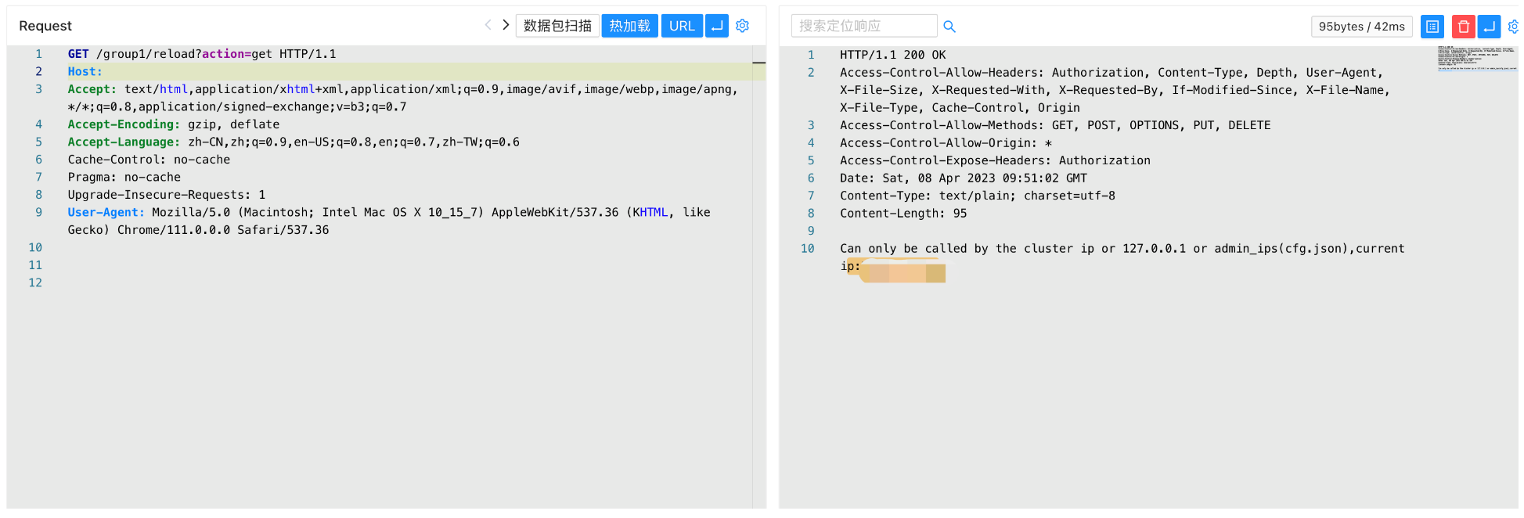Go to the next request with right chevron
The height and width of the screenshot is (518, 1524).
[x=506, y=25]
